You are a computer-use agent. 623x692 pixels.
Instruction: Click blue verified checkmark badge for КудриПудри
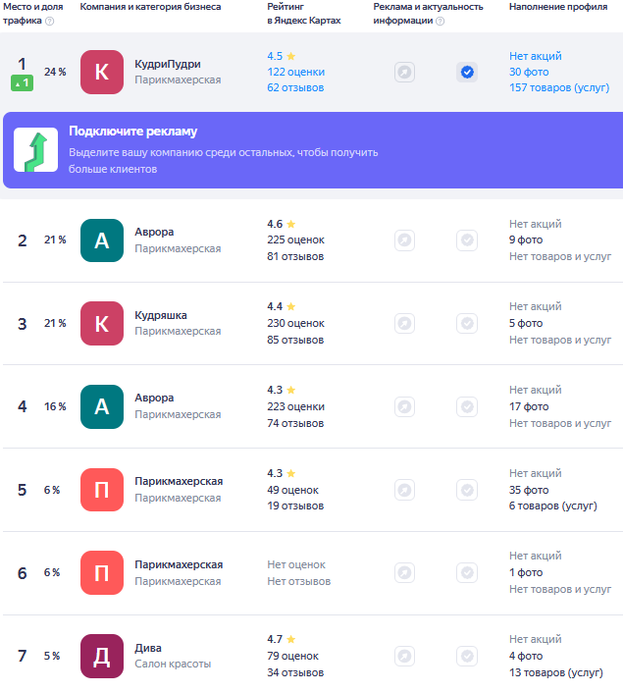(467, 72)
